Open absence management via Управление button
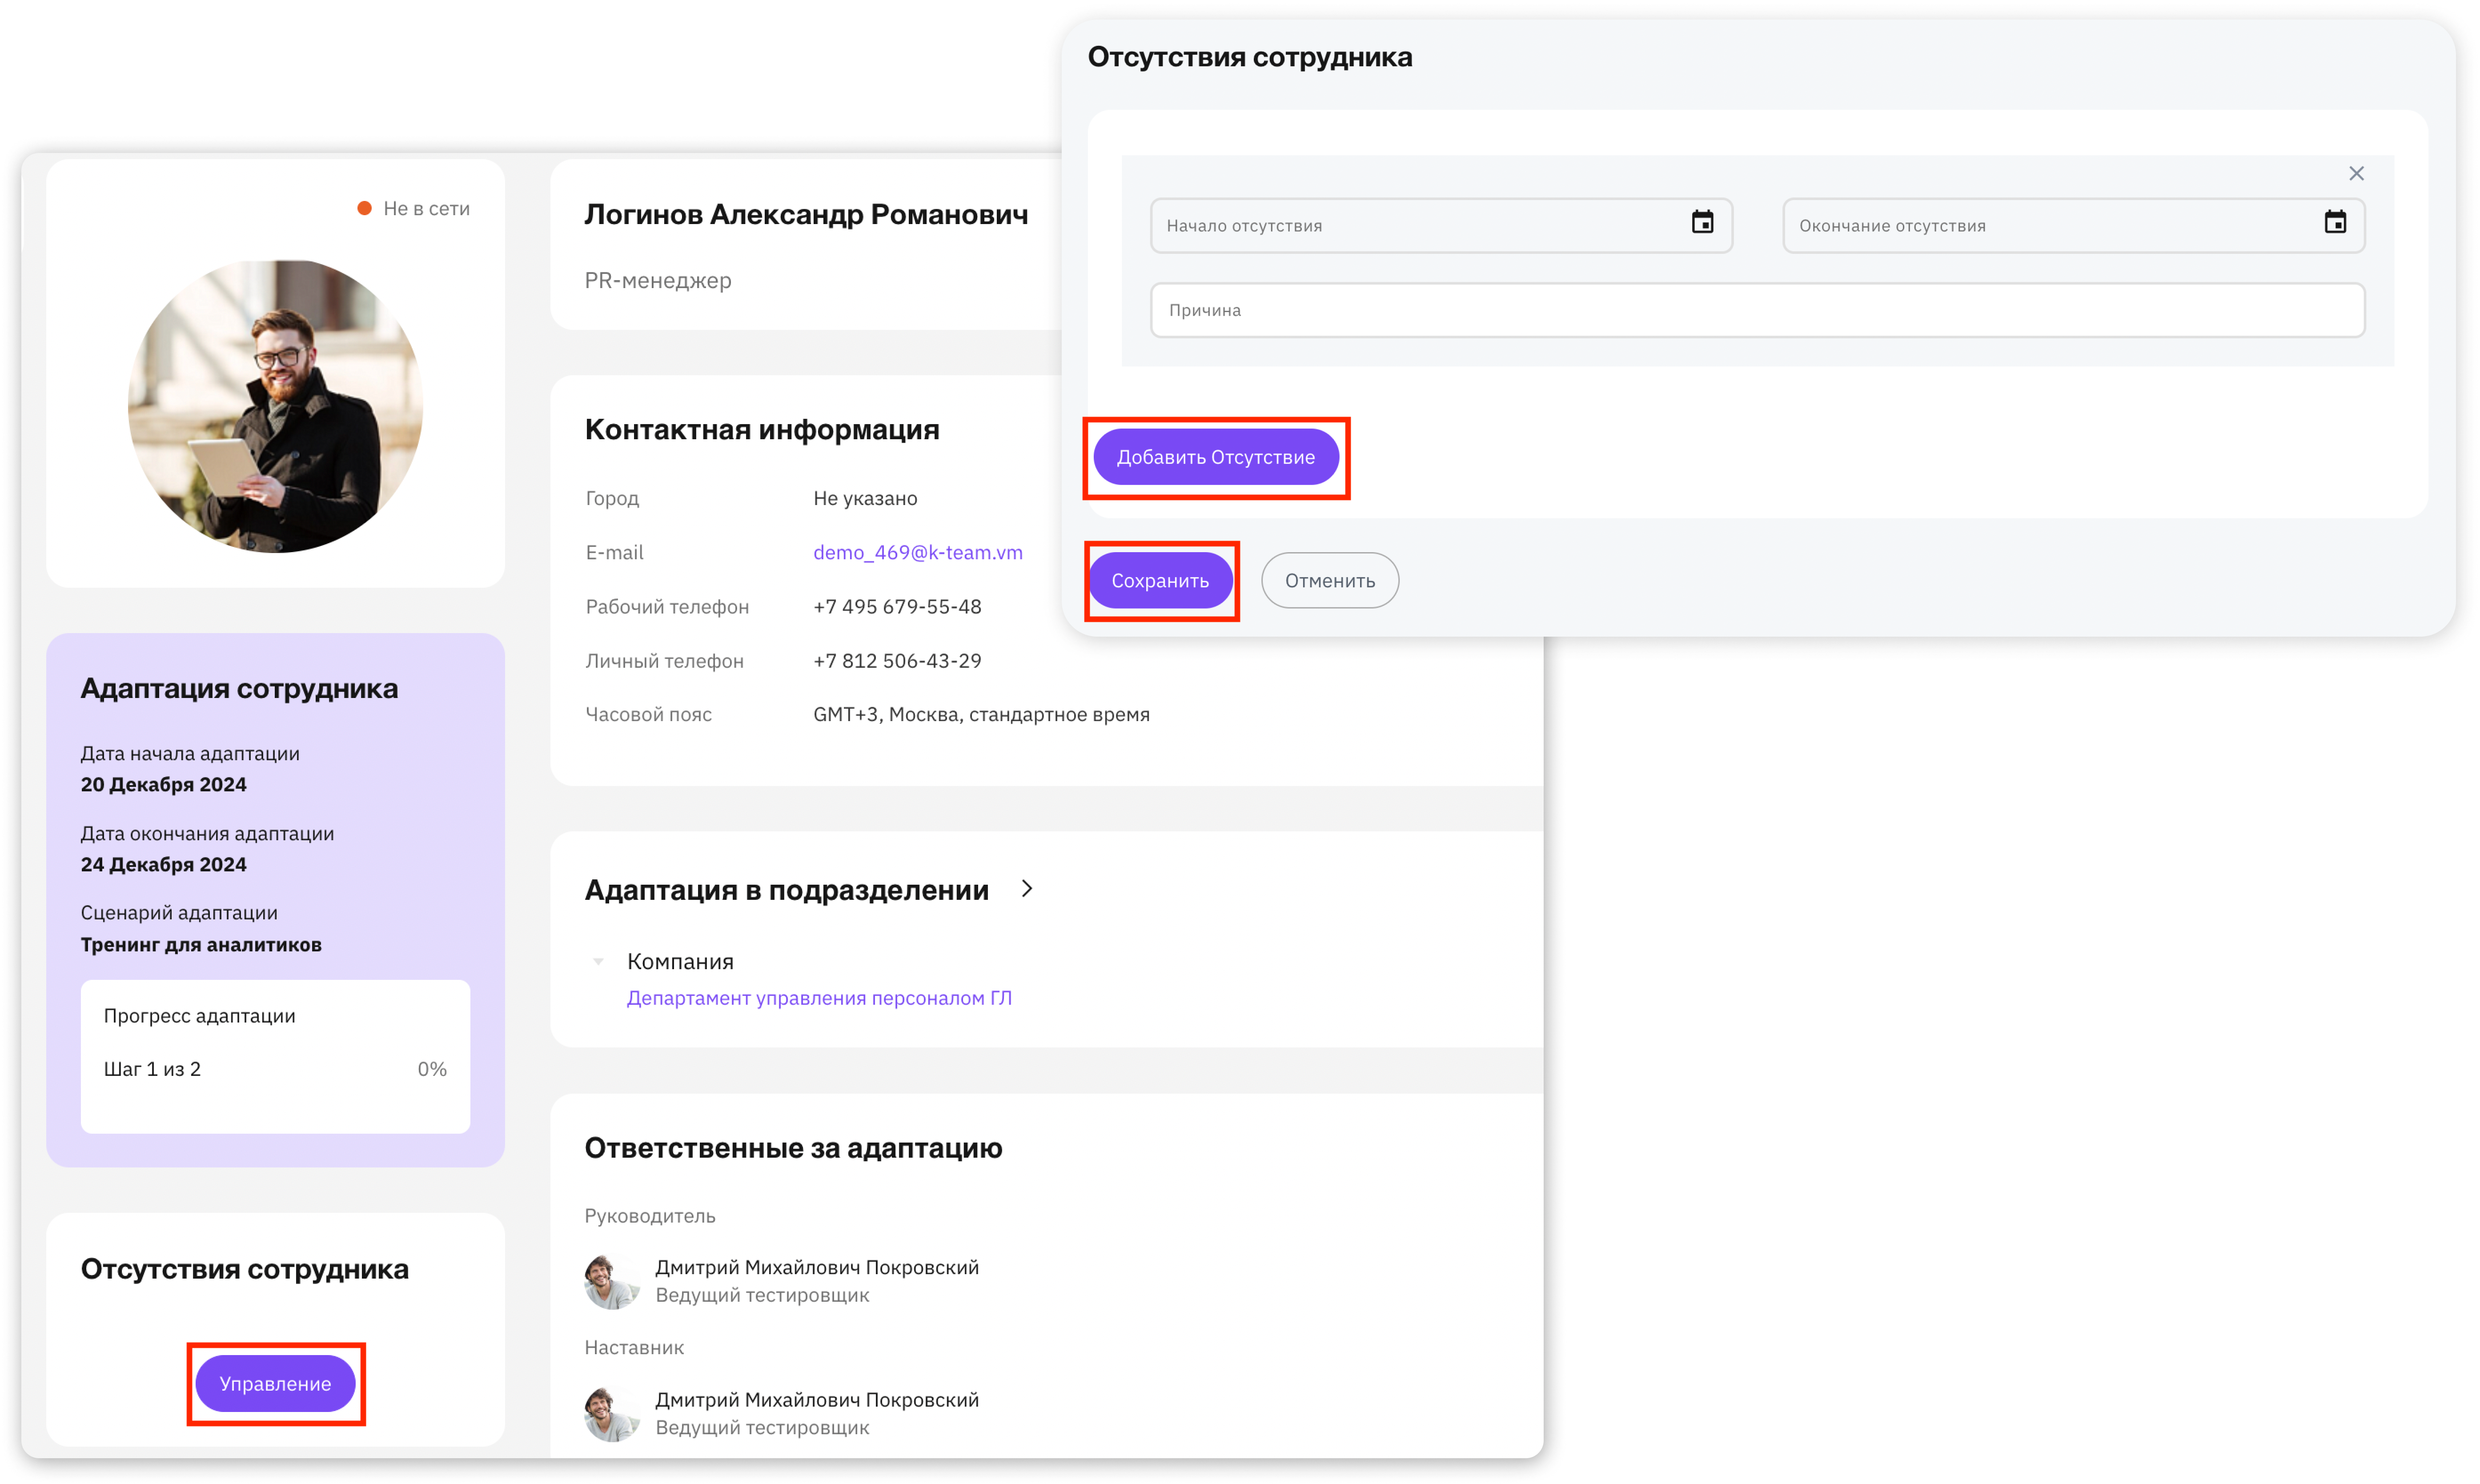Screen dimensions: 2480x1484 click(275, 1383)
